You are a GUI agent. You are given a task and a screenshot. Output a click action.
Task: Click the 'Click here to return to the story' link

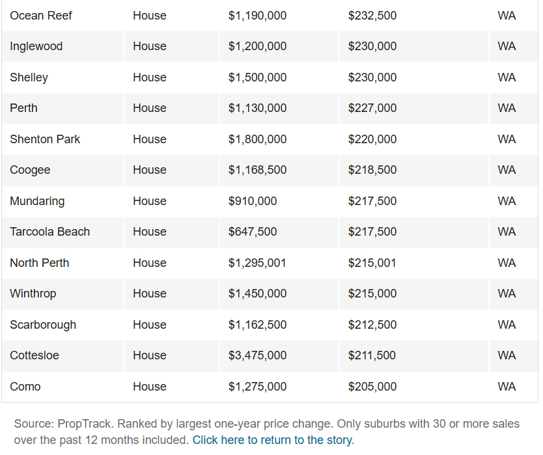click(x=272, y=440)
